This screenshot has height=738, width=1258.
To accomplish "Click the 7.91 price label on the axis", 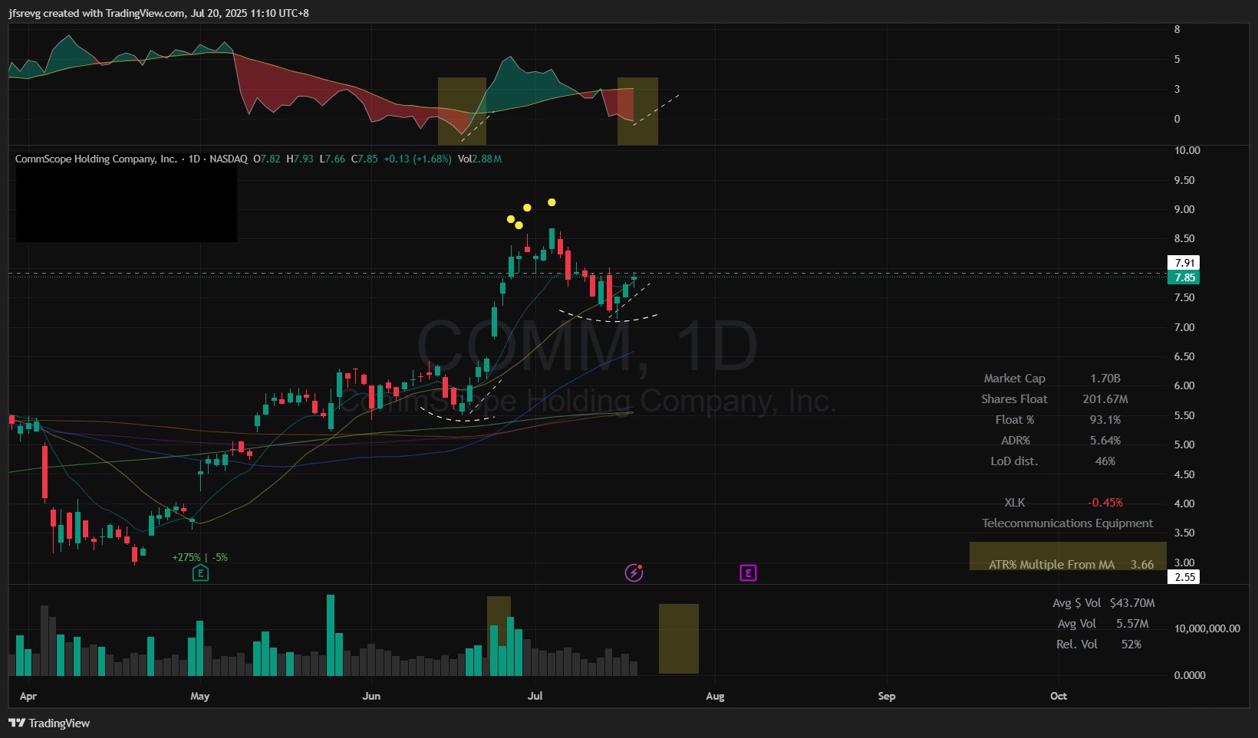I will tap(1184, 263).
